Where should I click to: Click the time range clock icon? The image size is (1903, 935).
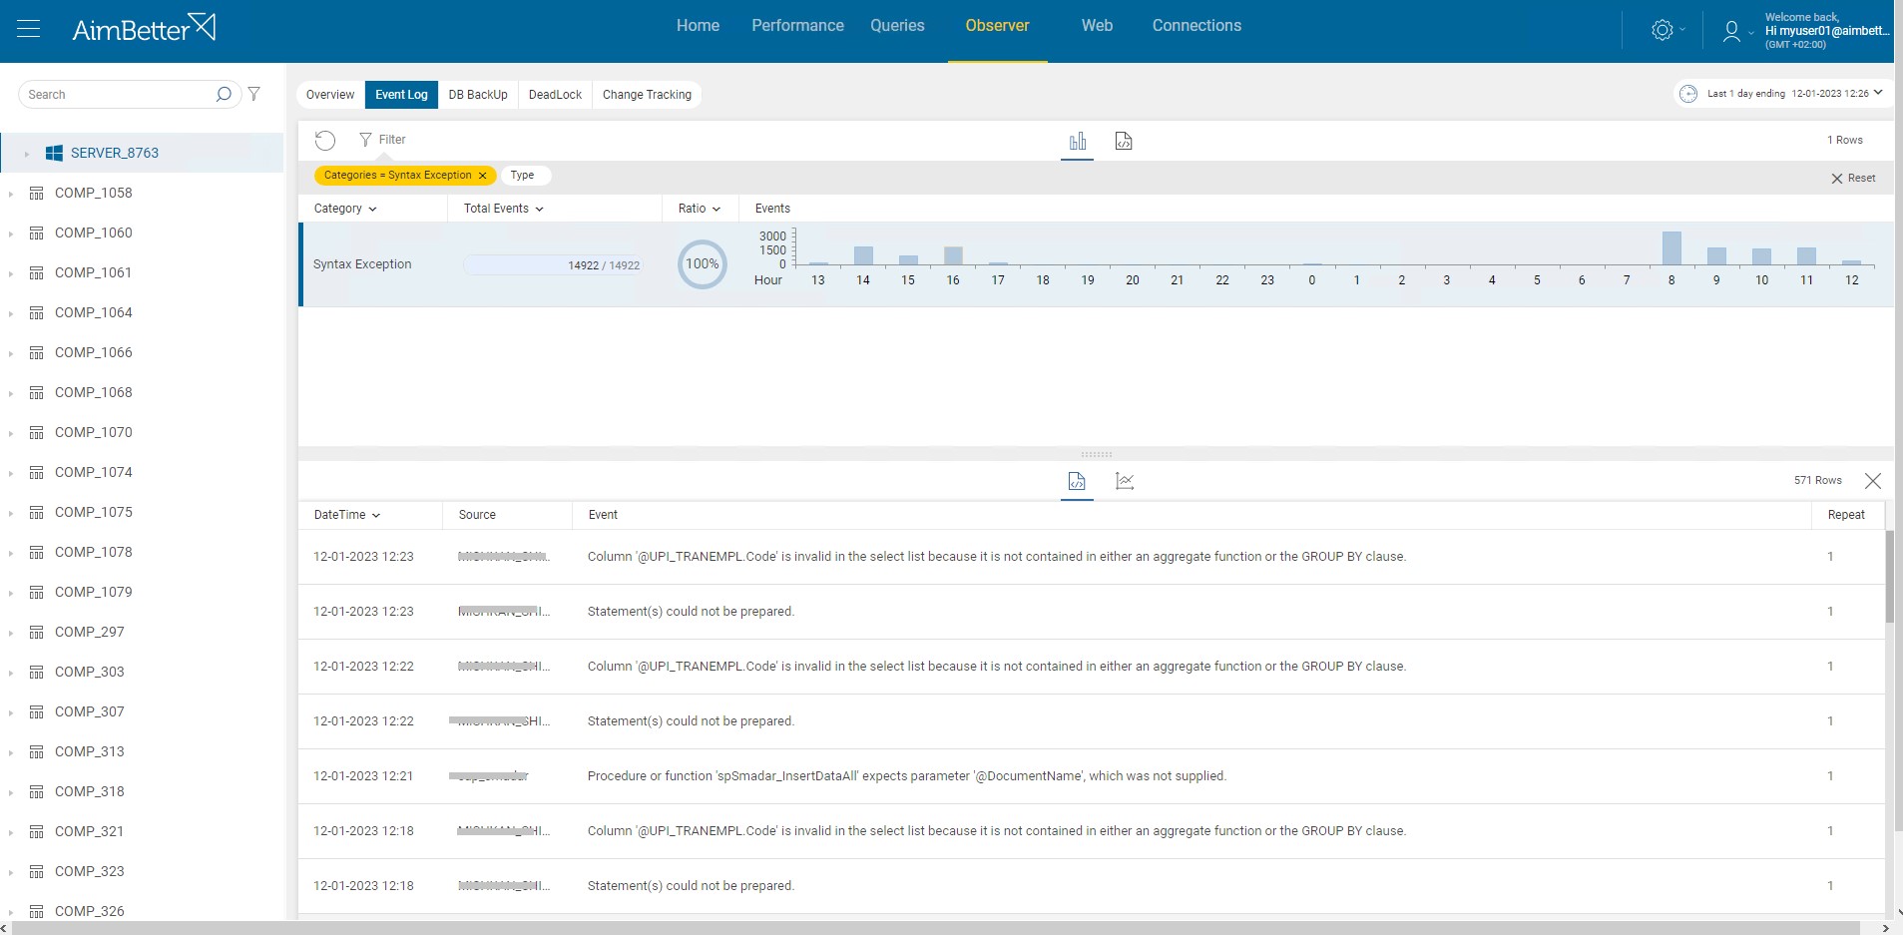click(1689, 93)
